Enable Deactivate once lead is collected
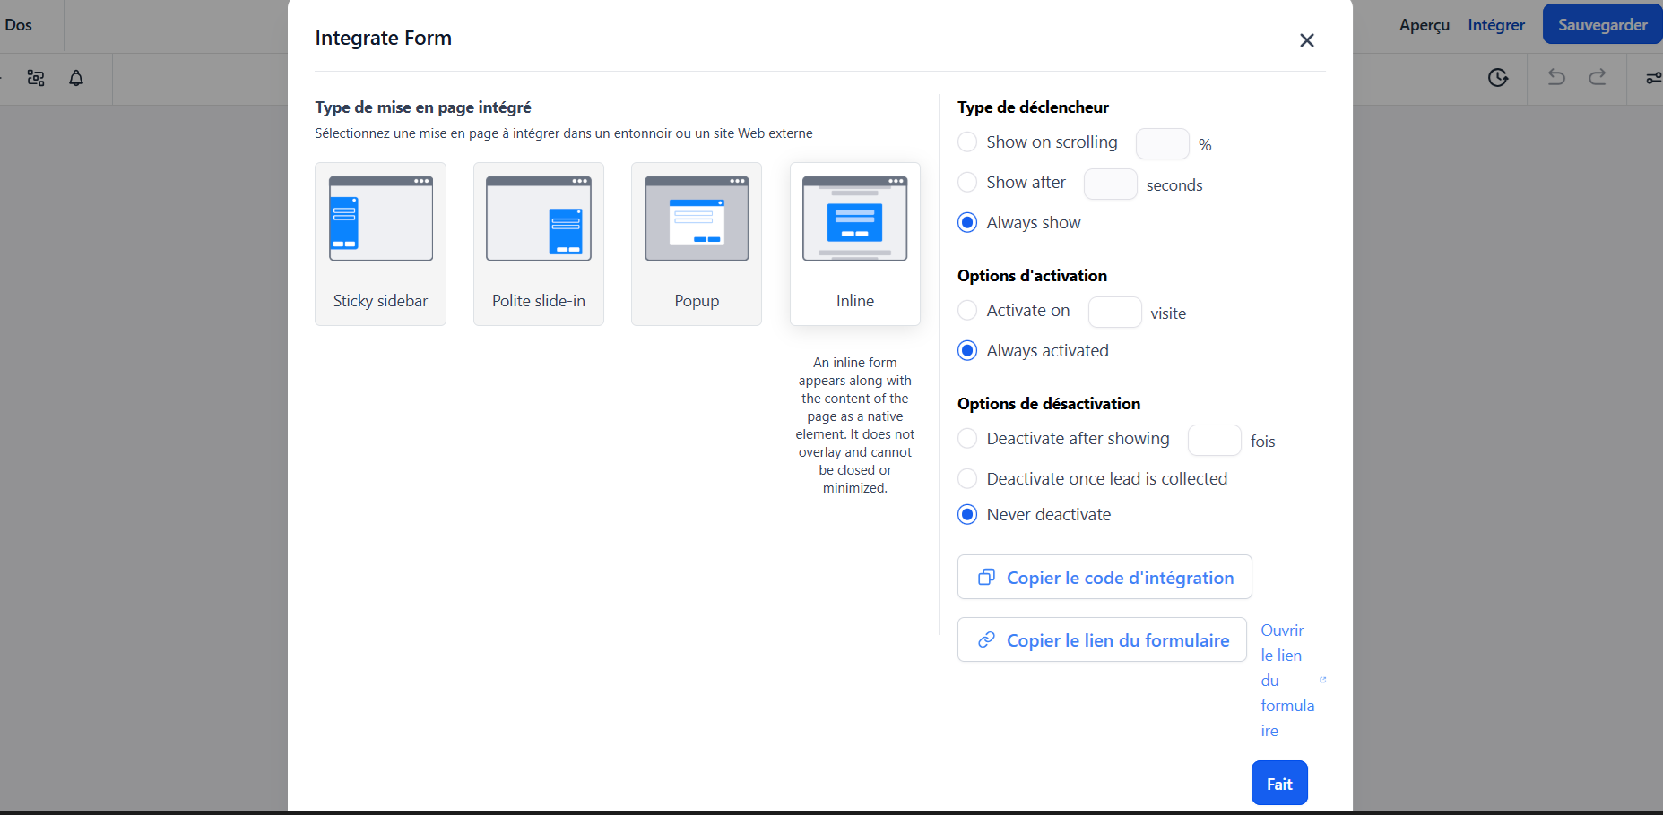This screenshot has height=815, width=1663. 967,479
